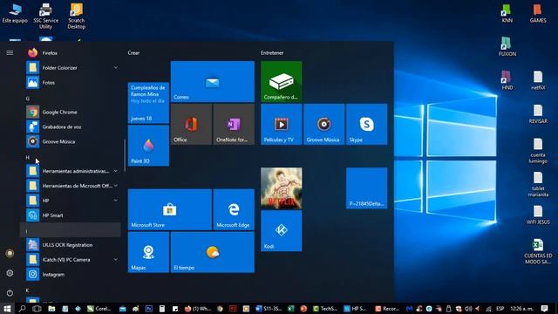Screen dimensions: 558x314
Task: Click the ESP language indicator
Action: tap(500, 308)
